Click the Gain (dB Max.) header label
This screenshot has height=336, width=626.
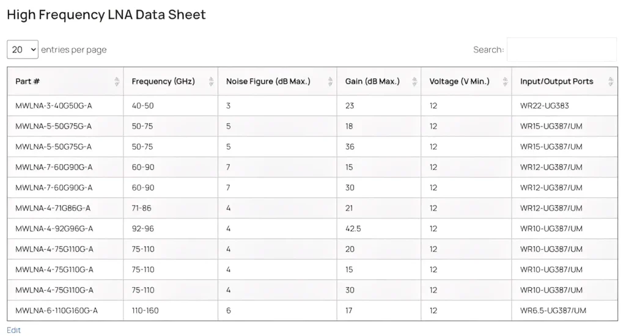[372, 81]
